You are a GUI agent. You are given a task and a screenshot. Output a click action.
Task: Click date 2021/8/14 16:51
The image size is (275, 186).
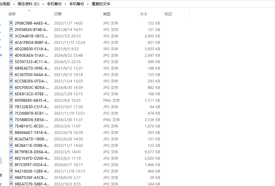tap(68, 30)
